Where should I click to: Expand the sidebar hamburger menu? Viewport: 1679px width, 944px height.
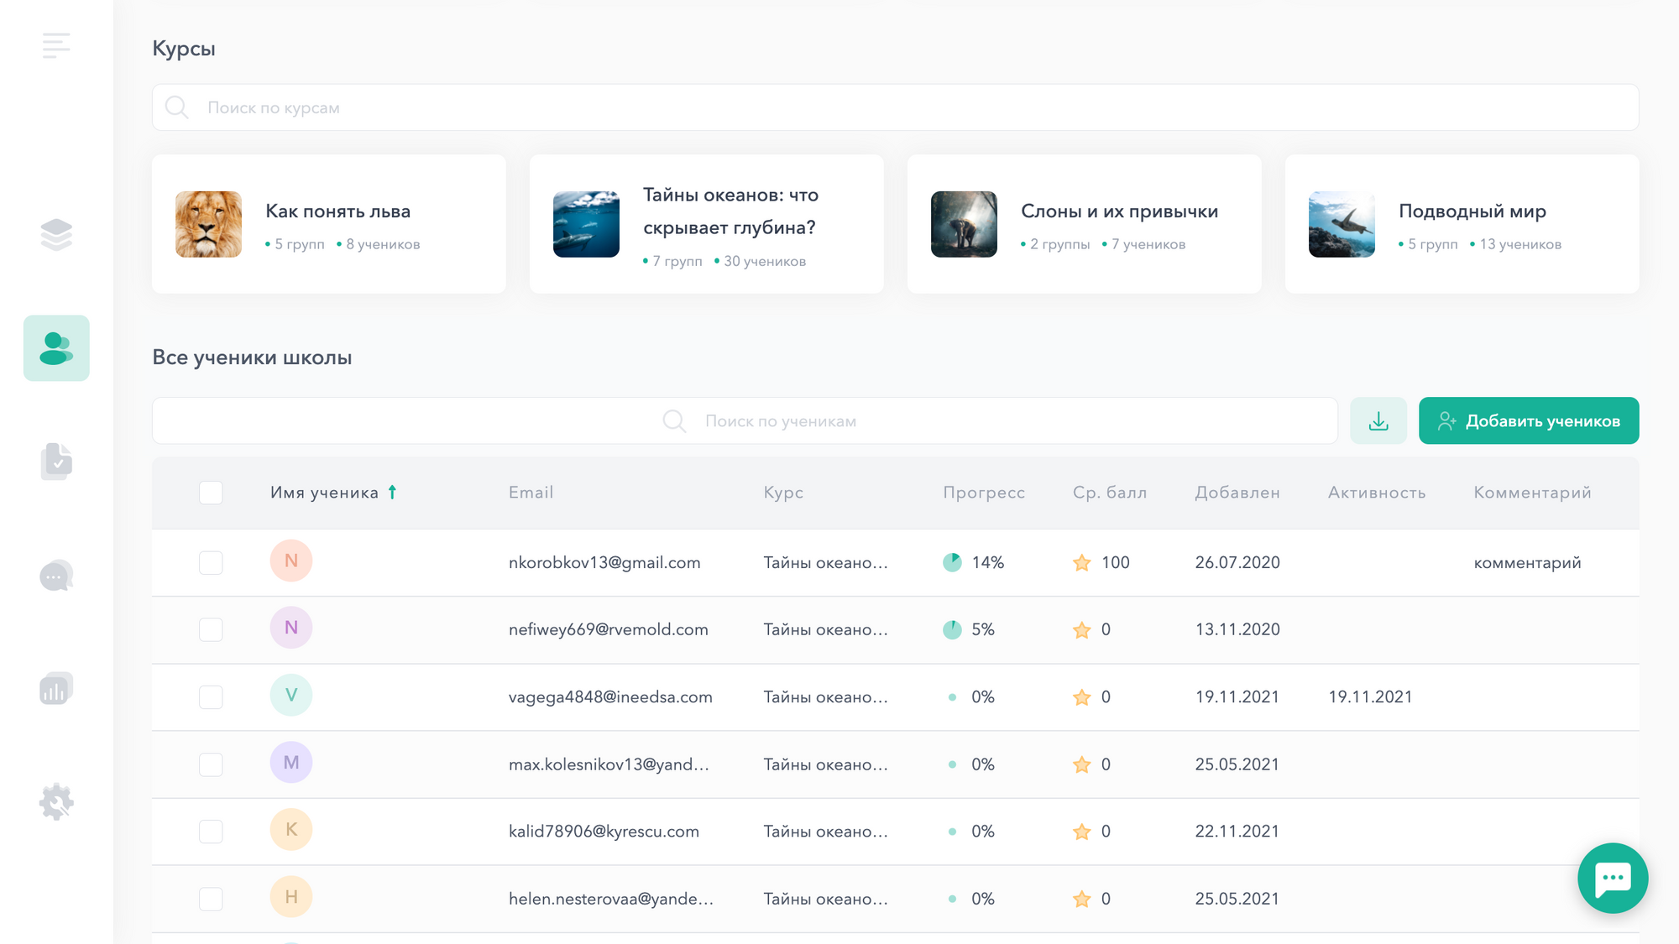click(56, 45)
